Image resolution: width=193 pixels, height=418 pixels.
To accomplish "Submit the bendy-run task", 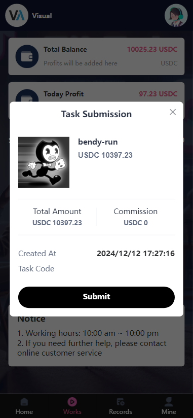I will pyautogui.click(x=96, y=297).
